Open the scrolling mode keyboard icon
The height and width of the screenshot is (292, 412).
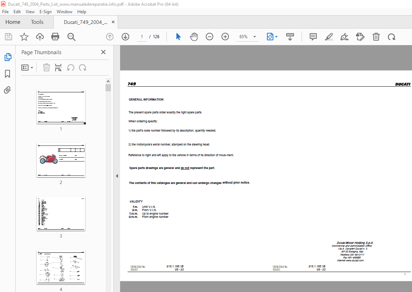point(290,37)
